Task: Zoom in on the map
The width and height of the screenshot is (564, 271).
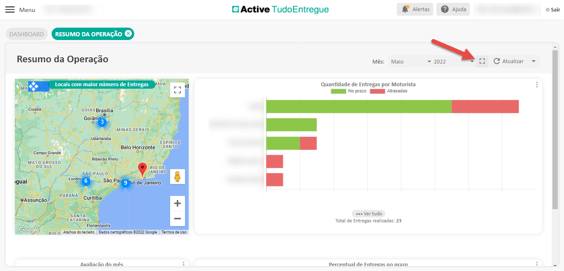Action: point(178,203)
